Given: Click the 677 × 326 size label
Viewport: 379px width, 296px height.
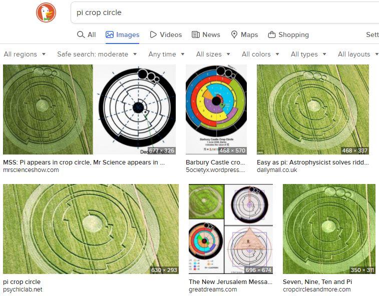Looking at the screenshot, I should (161, 150).
